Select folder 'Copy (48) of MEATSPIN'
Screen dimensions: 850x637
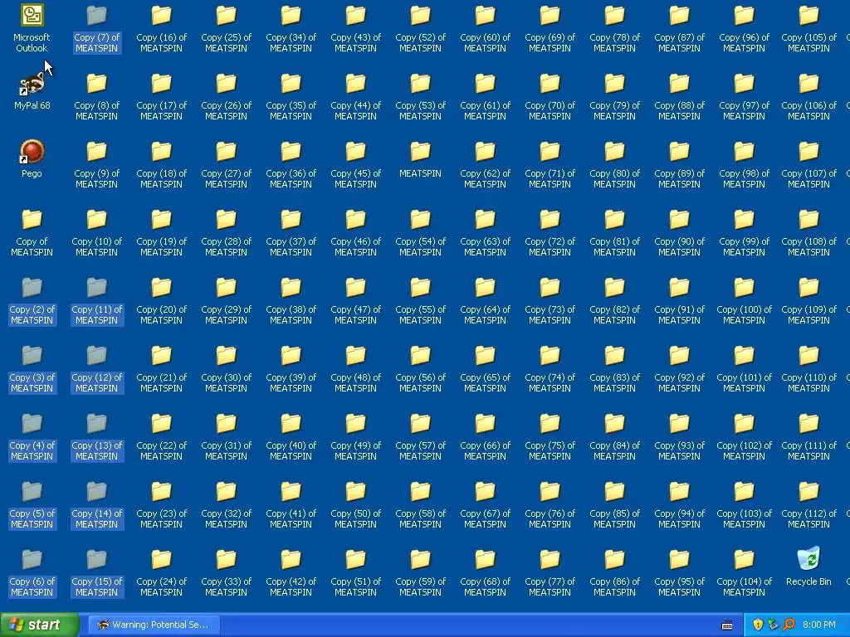pos(355,367)
